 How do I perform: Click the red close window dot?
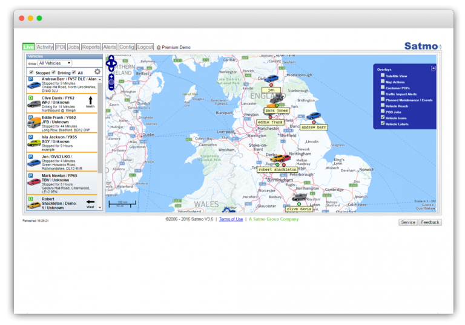point(22,18)
